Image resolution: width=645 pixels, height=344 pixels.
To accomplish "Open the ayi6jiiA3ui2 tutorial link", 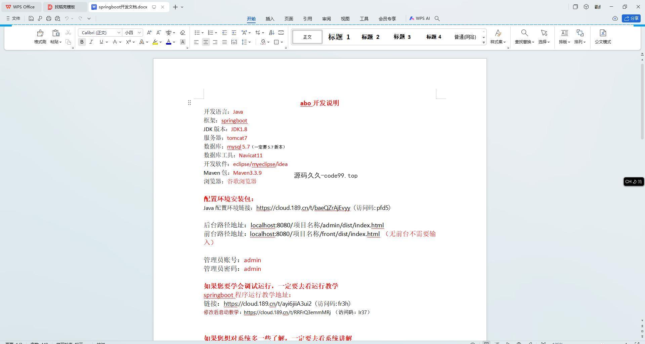I will pyautogui.click(x=267, y=304).
